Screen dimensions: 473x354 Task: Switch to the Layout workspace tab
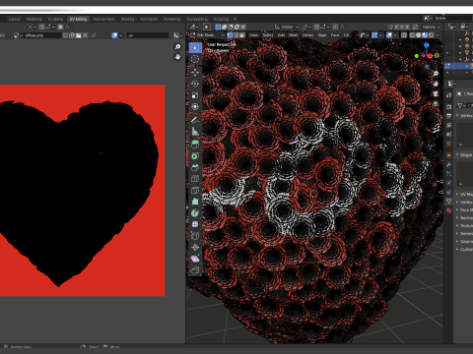[x=14, y=19]
